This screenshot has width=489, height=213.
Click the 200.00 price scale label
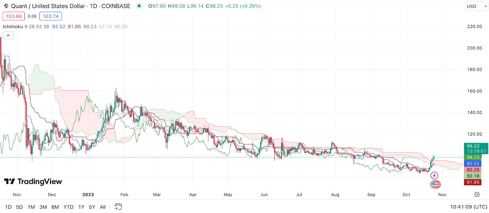[474, 48]
